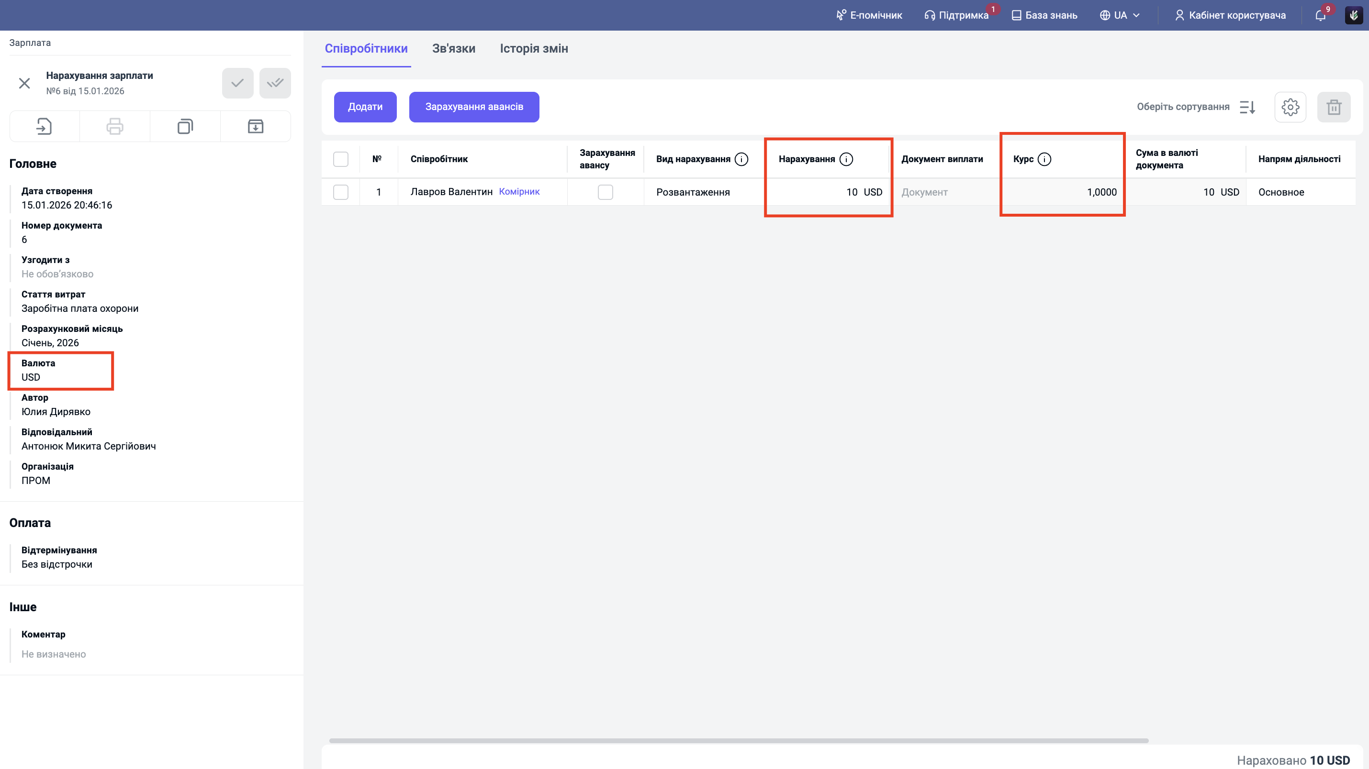Click the trash delete icon

point(1334,107)
